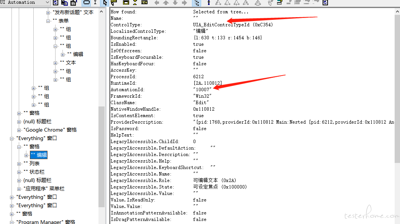Click the UIA_EditControlTypeId (0xC354) value
Image resolution: width=400 pixels, height=224 pixels.
pyautogui.click(x=233, y=25)
